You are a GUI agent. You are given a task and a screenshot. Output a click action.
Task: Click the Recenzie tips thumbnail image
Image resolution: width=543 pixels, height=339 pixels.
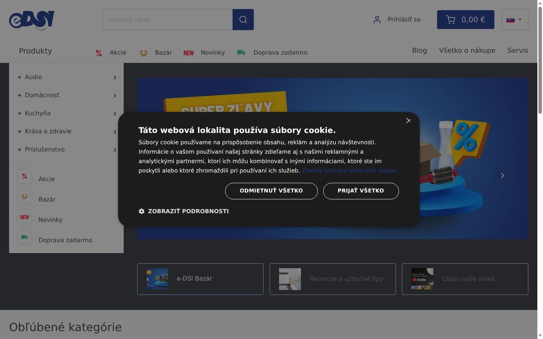[290, 279]
